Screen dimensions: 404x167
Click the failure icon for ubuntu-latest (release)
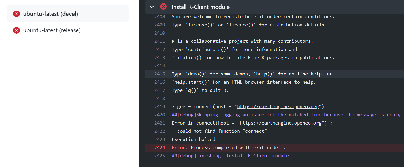(x=17, y=30)
